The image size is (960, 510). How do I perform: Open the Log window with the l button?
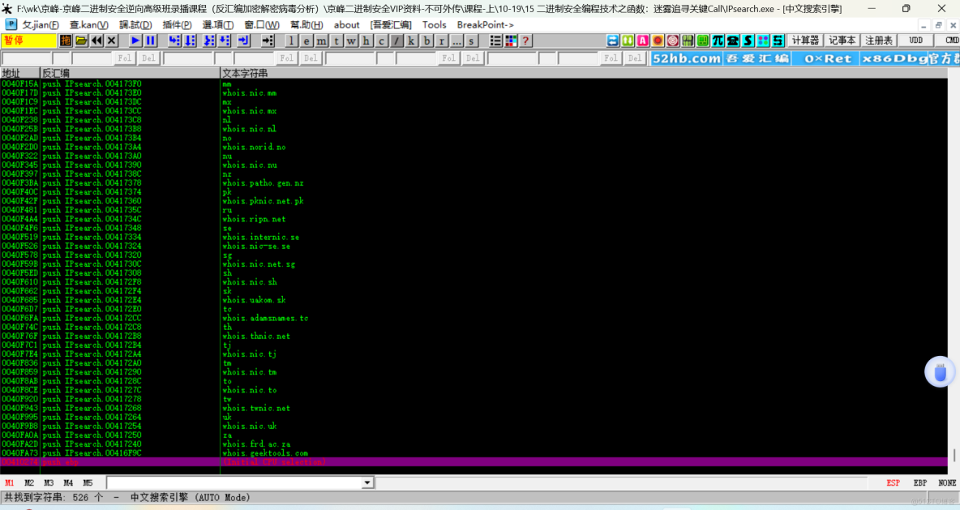291,41
